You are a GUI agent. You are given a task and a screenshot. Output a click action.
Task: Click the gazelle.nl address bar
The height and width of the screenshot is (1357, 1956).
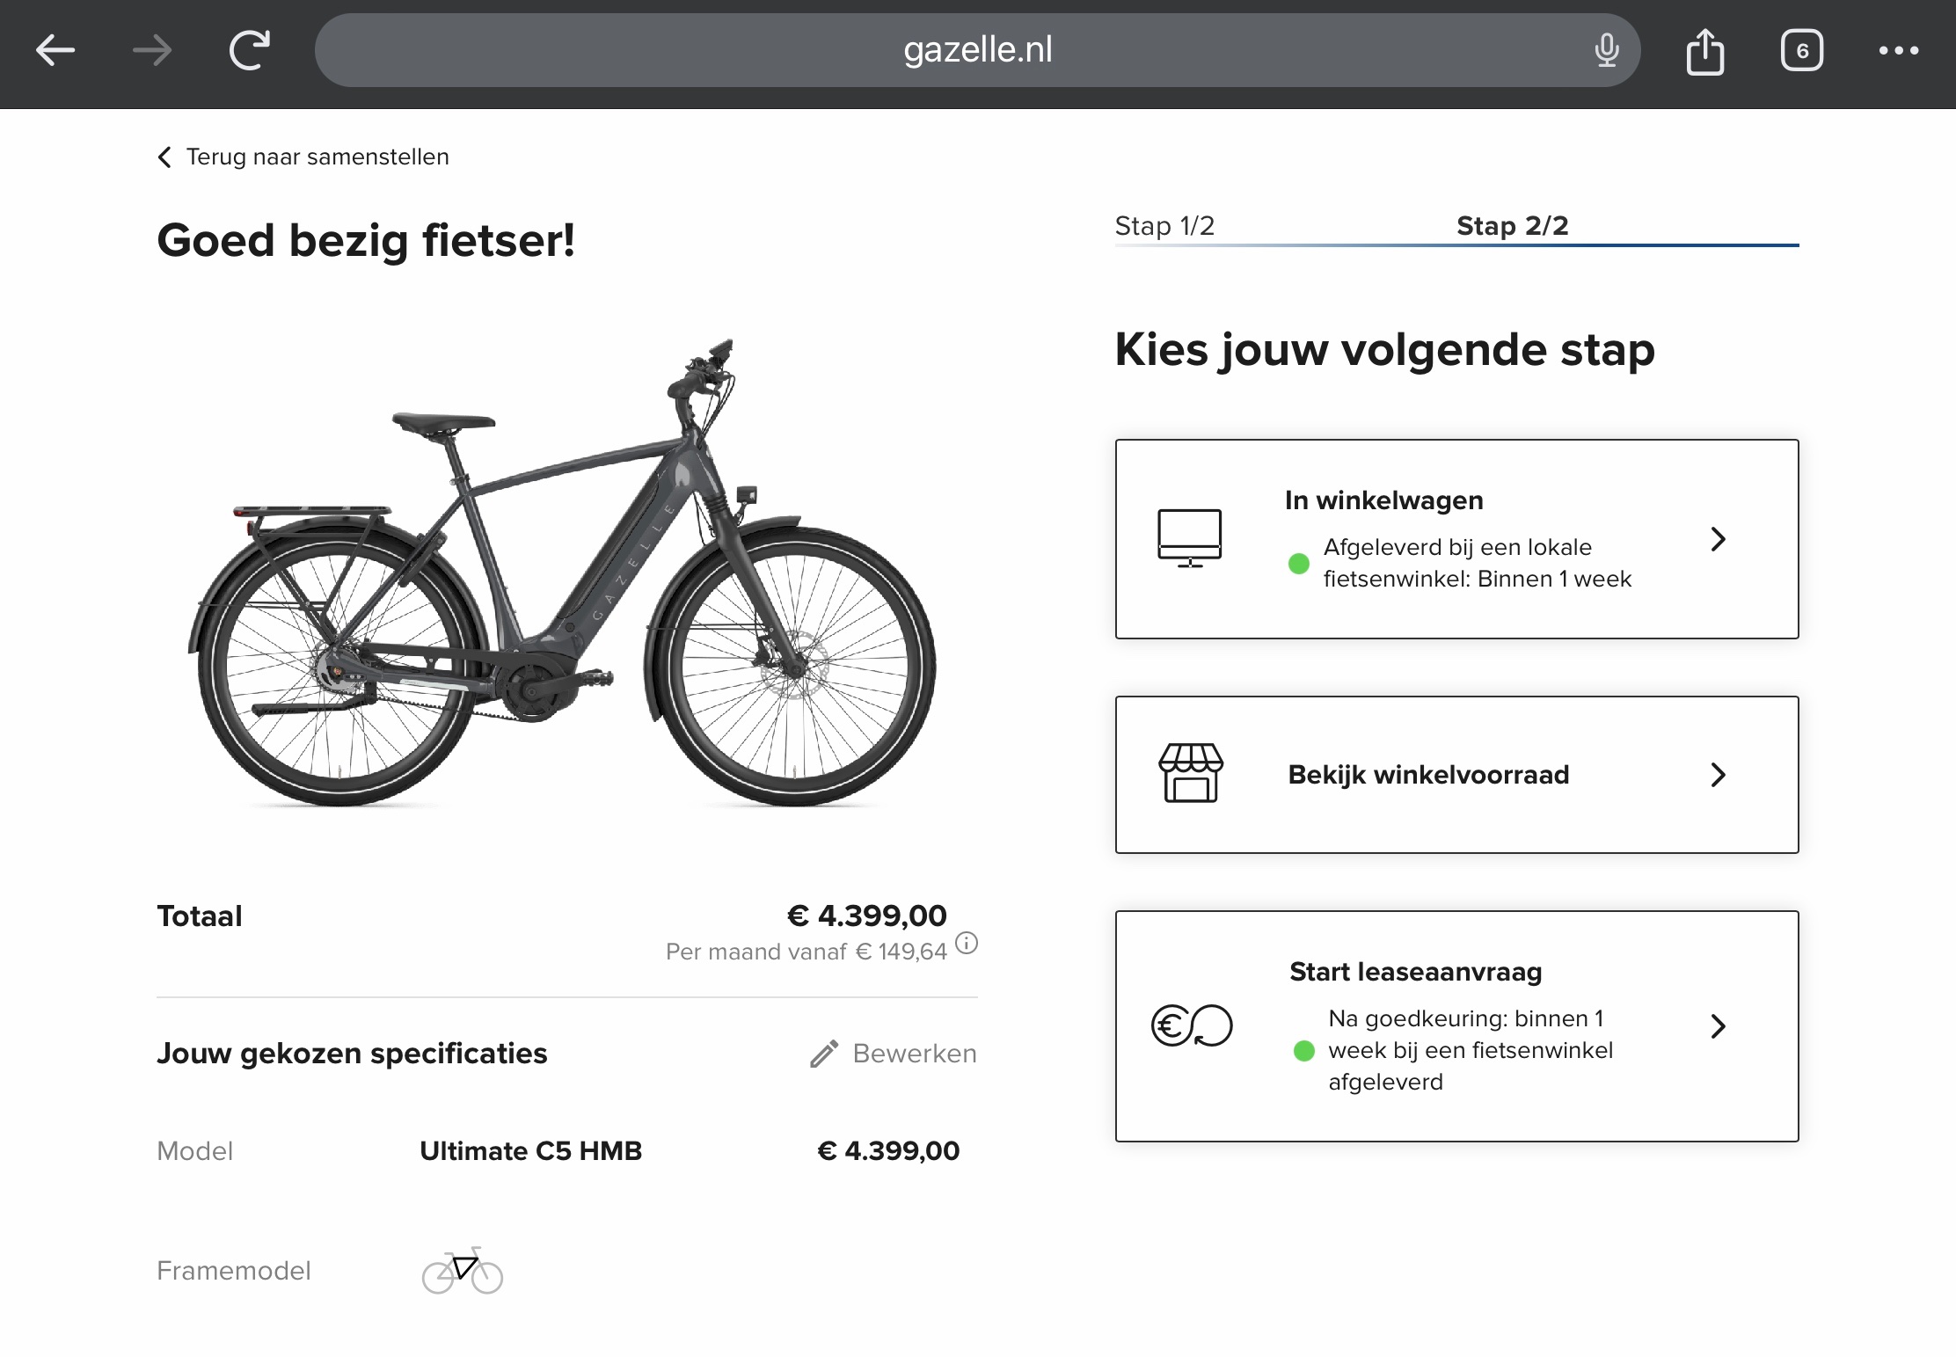coord(976,50)
